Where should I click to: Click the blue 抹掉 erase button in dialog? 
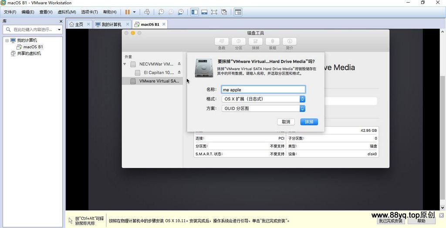pyautogui.click(x=309, y=122)
